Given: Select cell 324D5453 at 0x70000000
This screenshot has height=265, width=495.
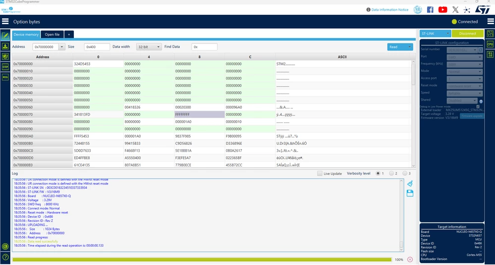Looking at the screenshot, I should coord(98,64).
